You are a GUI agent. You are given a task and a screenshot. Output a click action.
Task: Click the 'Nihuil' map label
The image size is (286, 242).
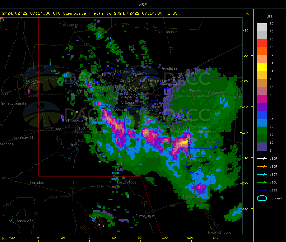coord(75,145)
